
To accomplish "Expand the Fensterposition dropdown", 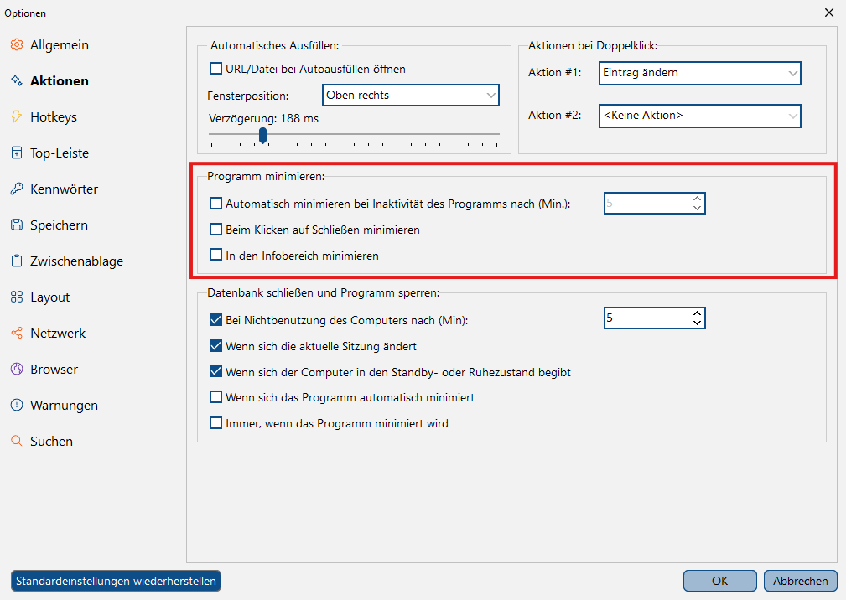I will coord(411,95).
